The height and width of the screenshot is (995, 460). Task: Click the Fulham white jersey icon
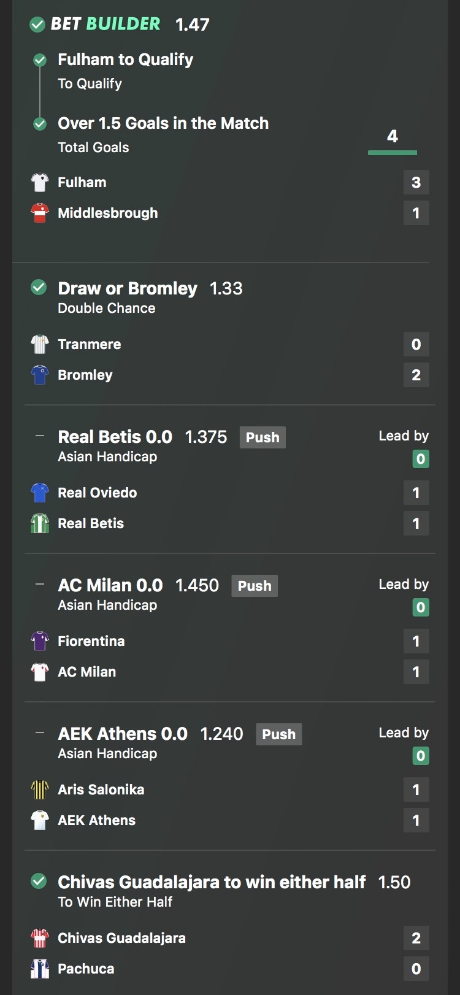pyautogui.click(x=40, y=182)
